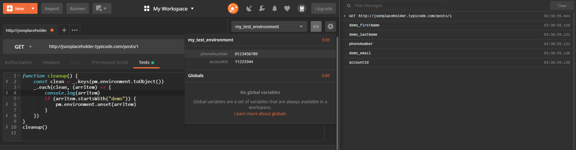Open Manage Environments gear icon
The image size is (576, 150).
[x=330, y=26]
